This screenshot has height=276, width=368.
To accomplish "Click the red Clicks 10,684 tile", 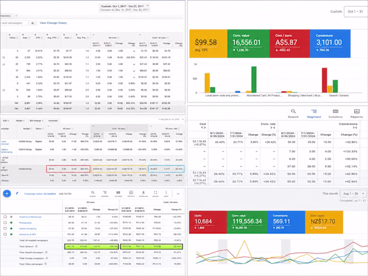I will tap(208, 222).
